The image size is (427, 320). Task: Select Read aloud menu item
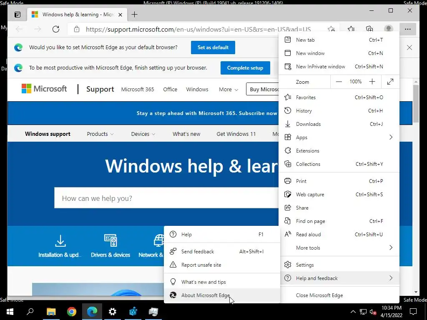click(x=339, y=235)
